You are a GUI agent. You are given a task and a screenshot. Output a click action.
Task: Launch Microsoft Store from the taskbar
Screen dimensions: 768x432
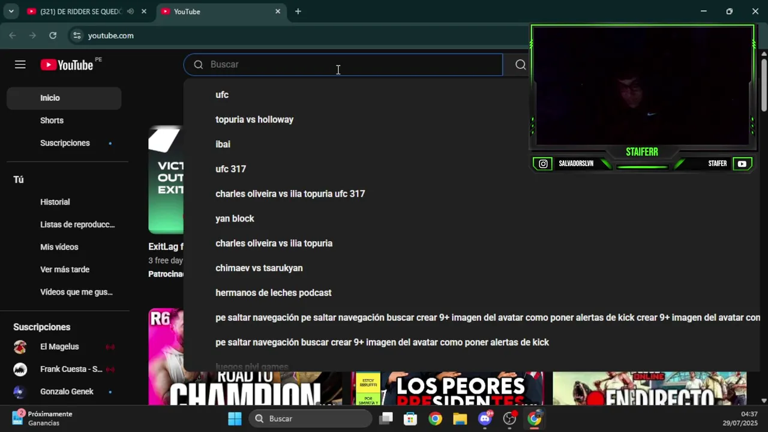410,419
